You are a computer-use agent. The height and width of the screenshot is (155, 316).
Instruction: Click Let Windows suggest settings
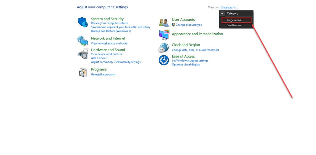coord(190,61)
